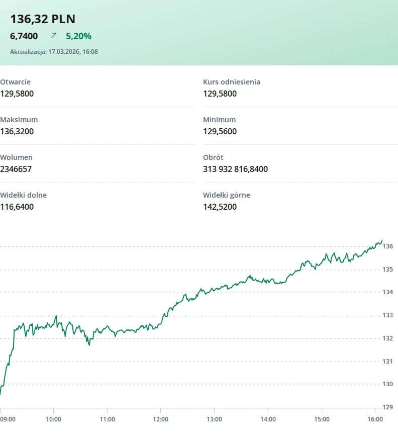Image resolution: width=398 pixels, height=435 pixels.
Task: Click the 5,20% percentage change
Action: (x=78, y=36)
